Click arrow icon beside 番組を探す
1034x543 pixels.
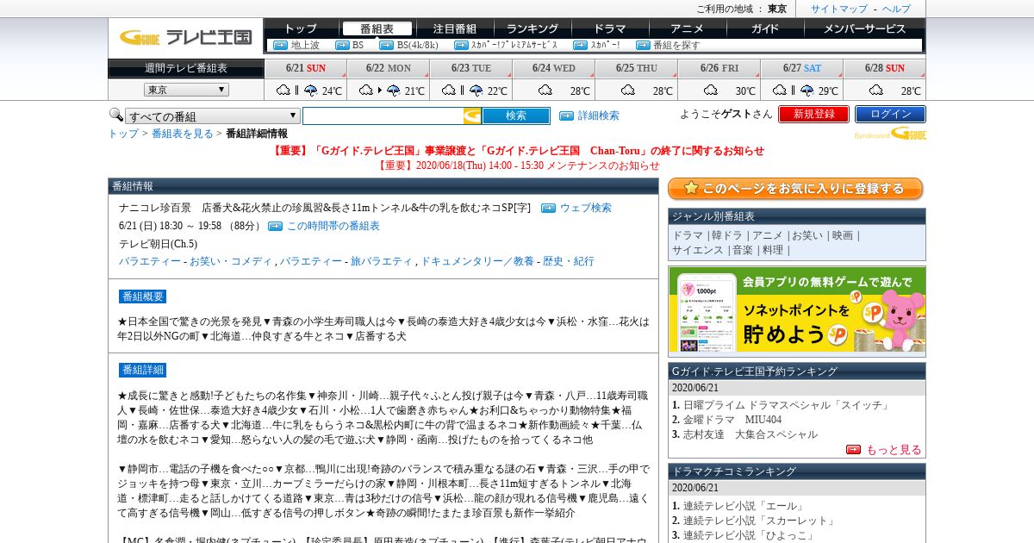coord(643,45)
